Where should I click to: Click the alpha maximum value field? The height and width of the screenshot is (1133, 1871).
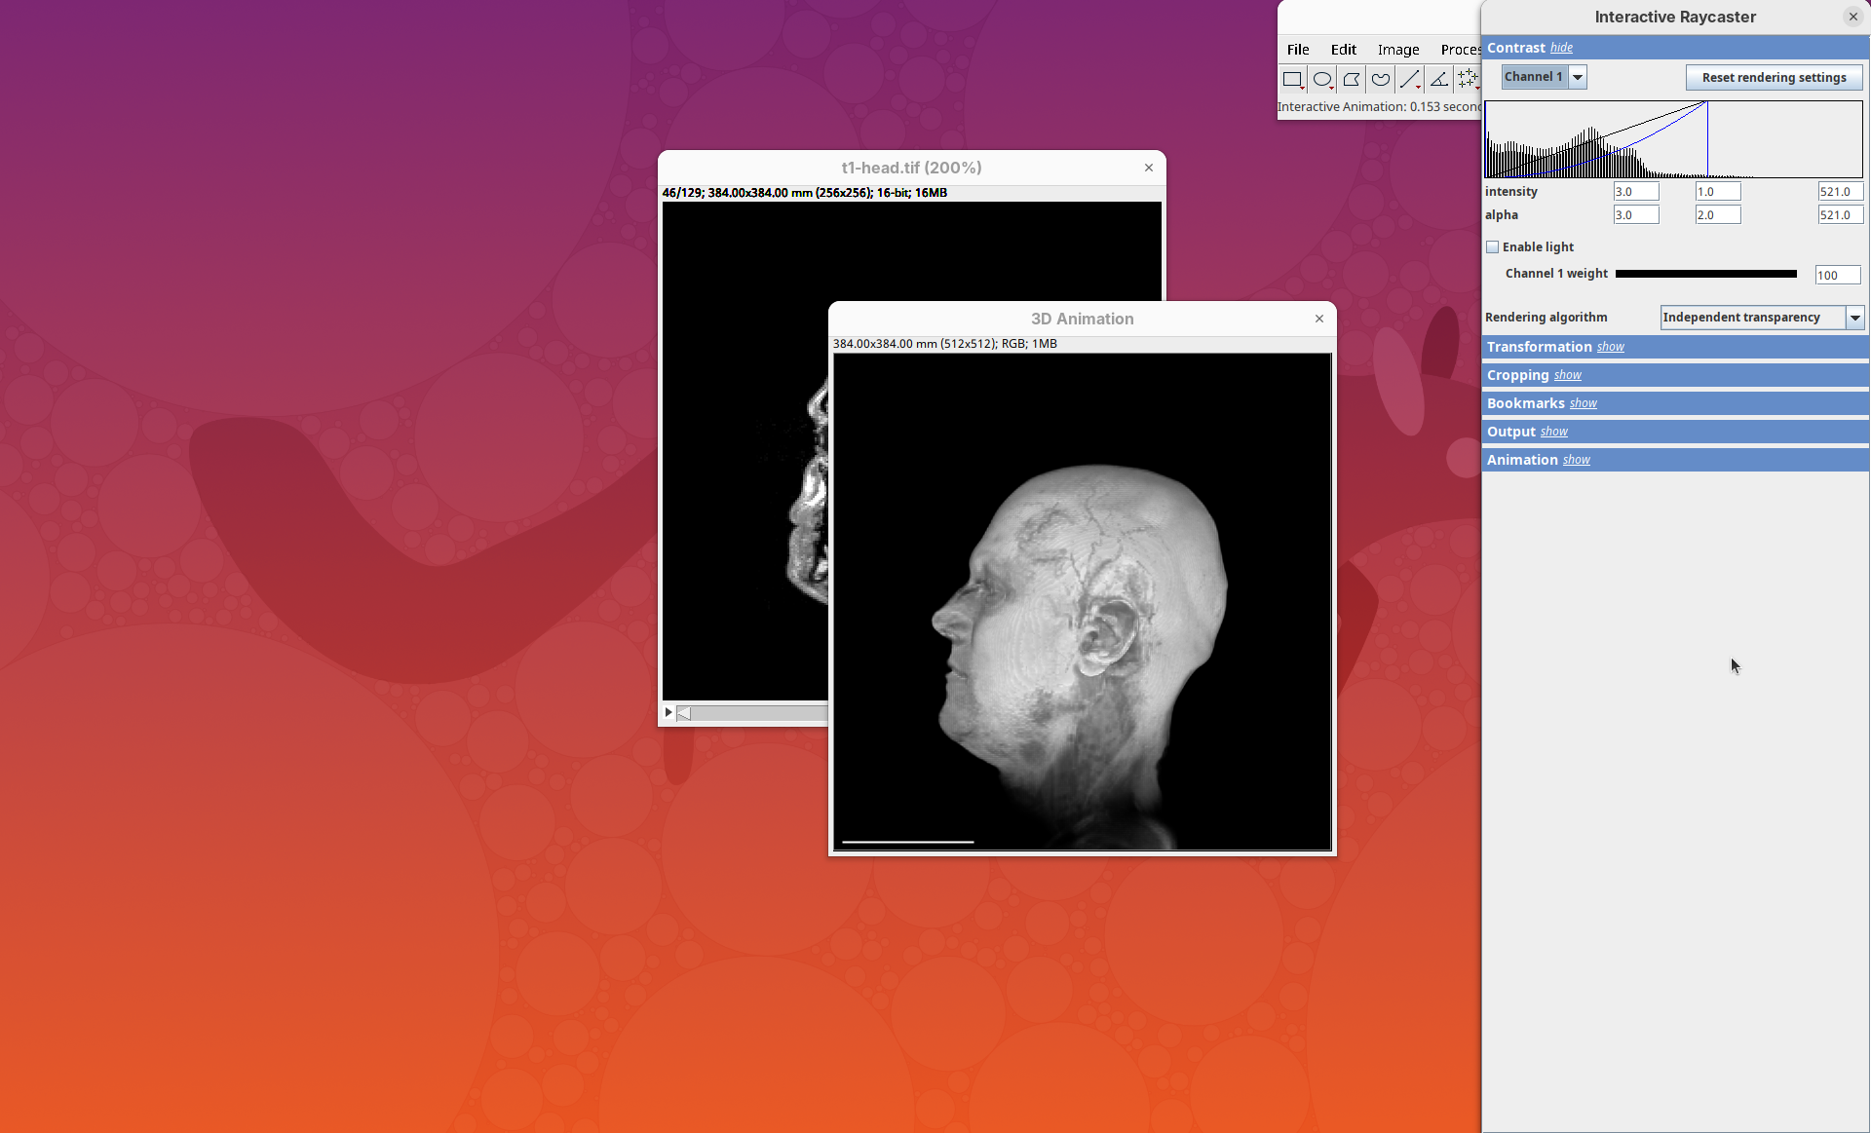click(x=1839, y=215)
